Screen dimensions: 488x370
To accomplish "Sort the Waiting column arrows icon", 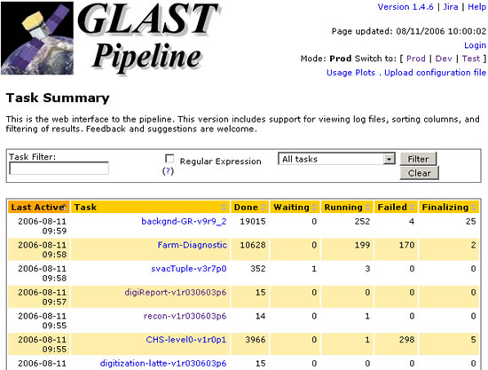I will [x=314, y=208].
